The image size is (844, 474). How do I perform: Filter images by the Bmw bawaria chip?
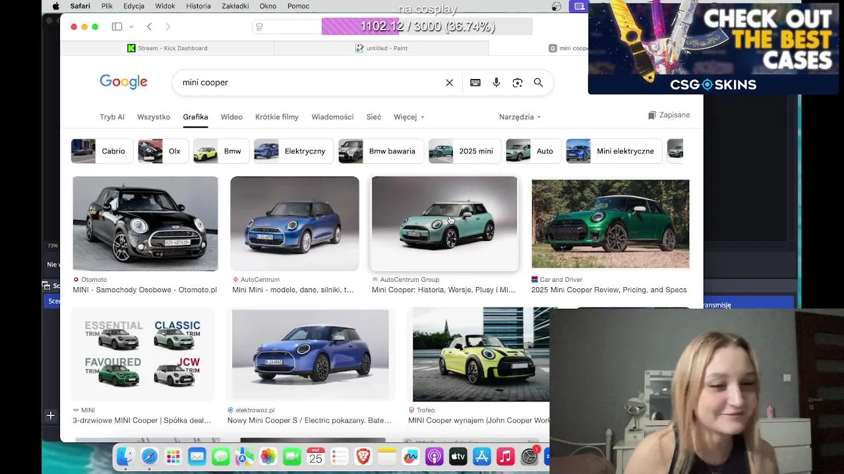pos(380,151)
